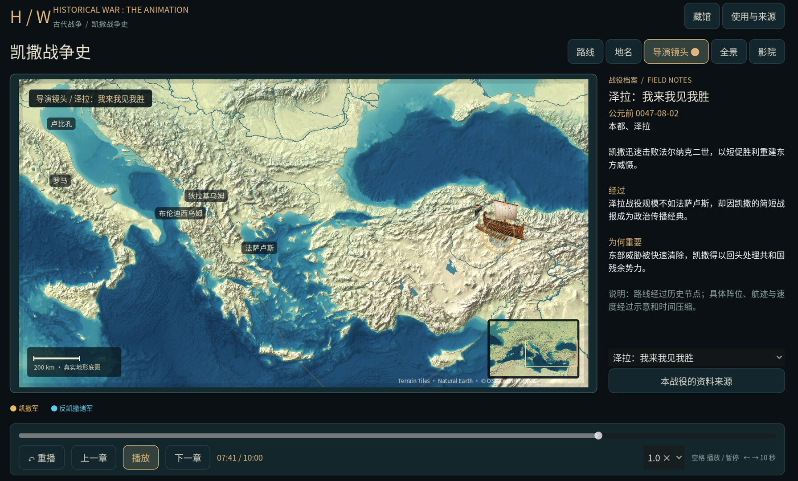Click the 法萨卢斯 map label
This screenshot has height=481, width=798.
pyautogui.click(x=259, y=248)
